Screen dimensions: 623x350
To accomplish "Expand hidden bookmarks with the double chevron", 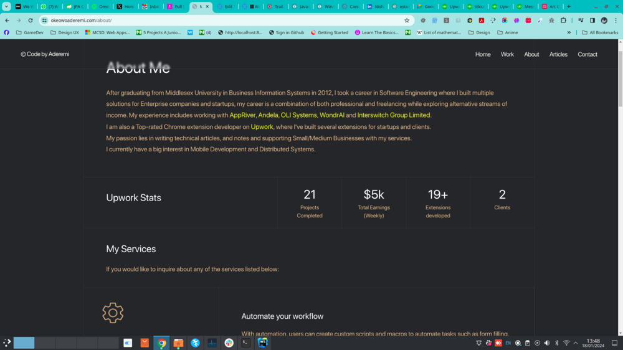I will point(569,32).
